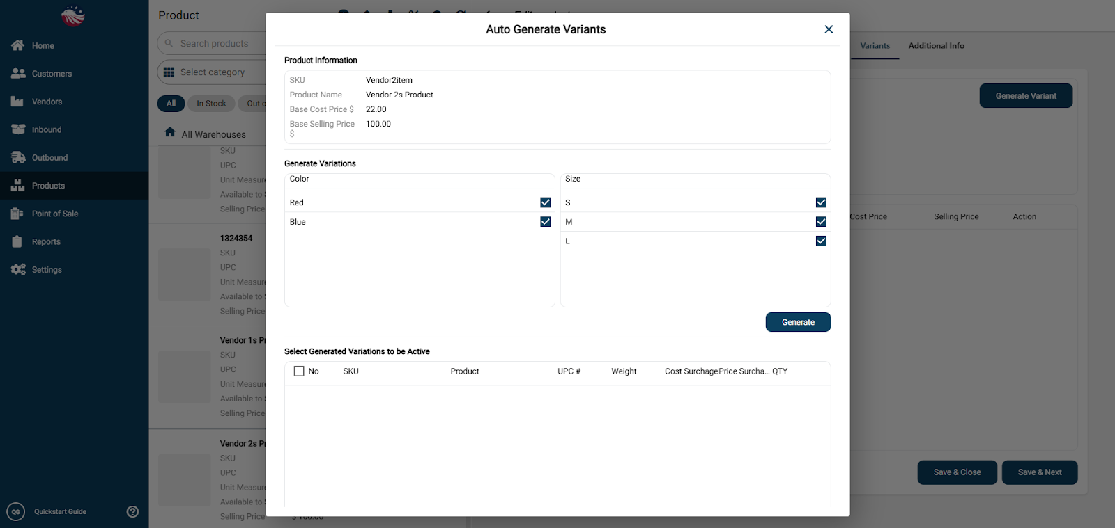
Task: Open the help question mark icon
Action: click(x=132, y=511)
